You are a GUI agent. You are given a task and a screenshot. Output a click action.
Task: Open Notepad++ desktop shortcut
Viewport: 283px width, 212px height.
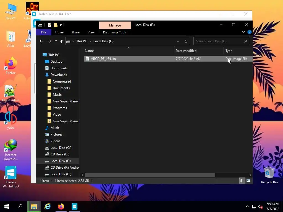(x=11, y=93)
